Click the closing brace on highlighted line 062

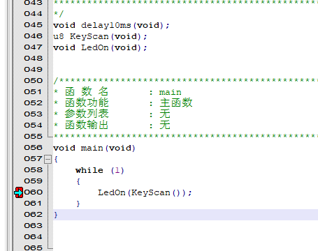56,215
